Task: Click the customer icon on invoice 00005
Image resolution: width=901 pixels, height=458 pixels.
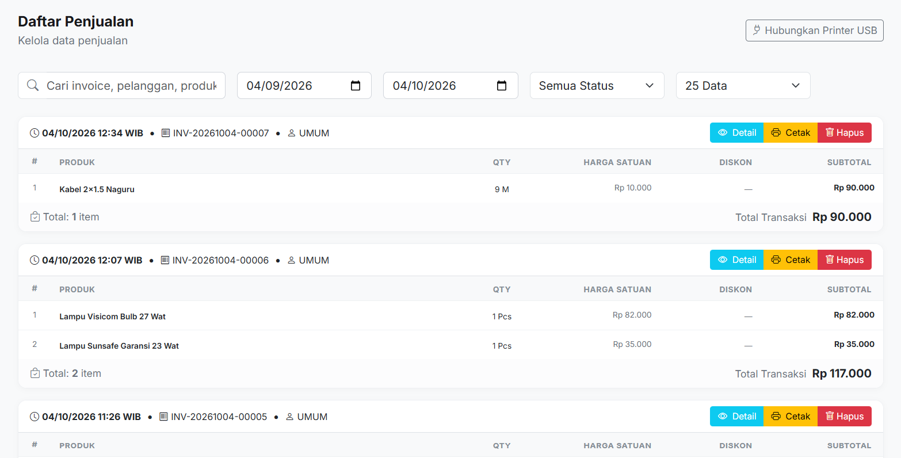Action: coord(290,417)
